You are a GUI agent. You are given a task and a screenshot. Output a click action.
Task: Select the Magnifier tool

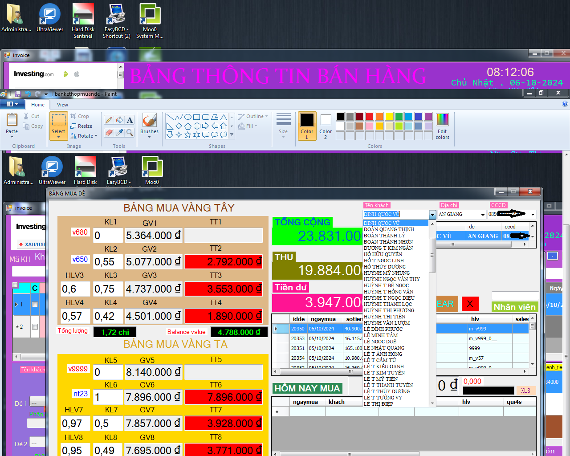pyautogui.click(x=130, y=132)
